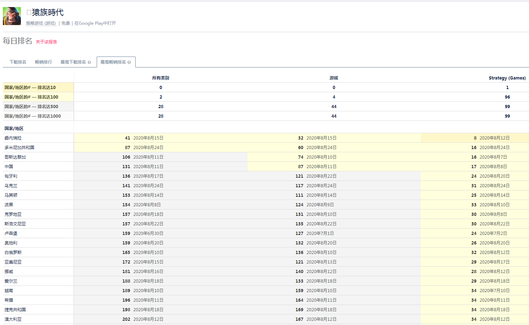Image resolution: width=529 pixels, height=325 pixels.
Task: Click the 国家/地区的# — 排名达100 row label
Action: (x=31, y=97)
